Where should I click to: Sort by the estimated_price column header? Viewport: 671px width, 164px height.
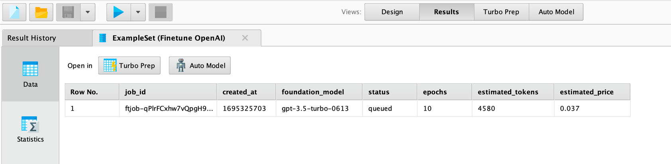pyautogui.click(x=587, y=92)
